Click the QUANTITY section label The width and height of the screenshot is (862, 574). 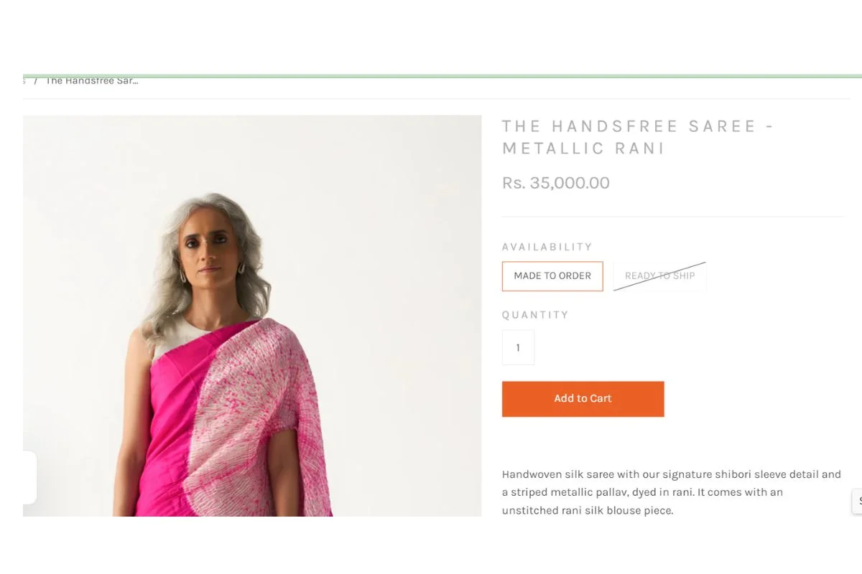[x=535, y=315]
